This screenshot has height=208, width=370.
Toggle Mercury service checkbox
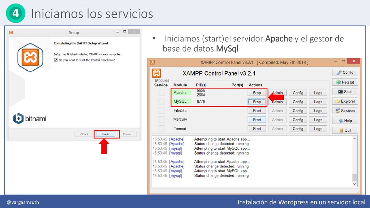click(161, 119)
